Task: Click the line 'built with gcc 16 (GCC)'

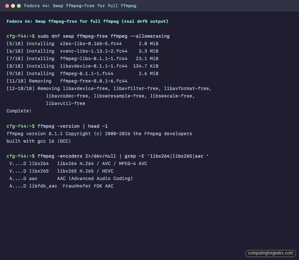Action: [39, 141]
